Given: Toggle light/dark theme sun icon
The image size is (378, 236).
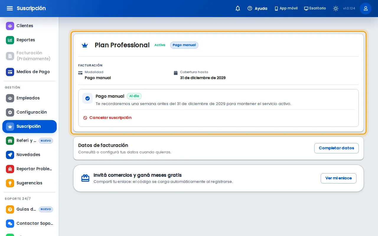Looking at the screenshot, I should 336,9.
